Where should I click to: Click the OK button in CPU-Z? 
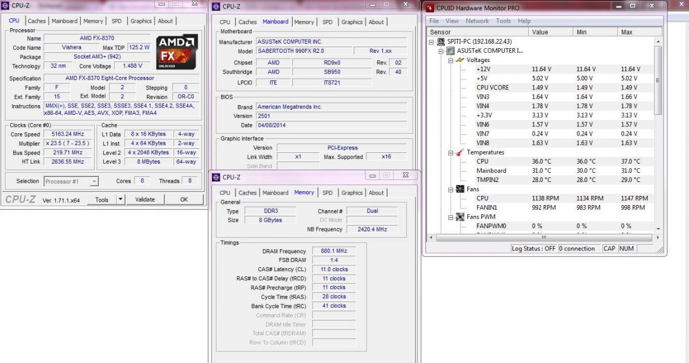point(184,199)
